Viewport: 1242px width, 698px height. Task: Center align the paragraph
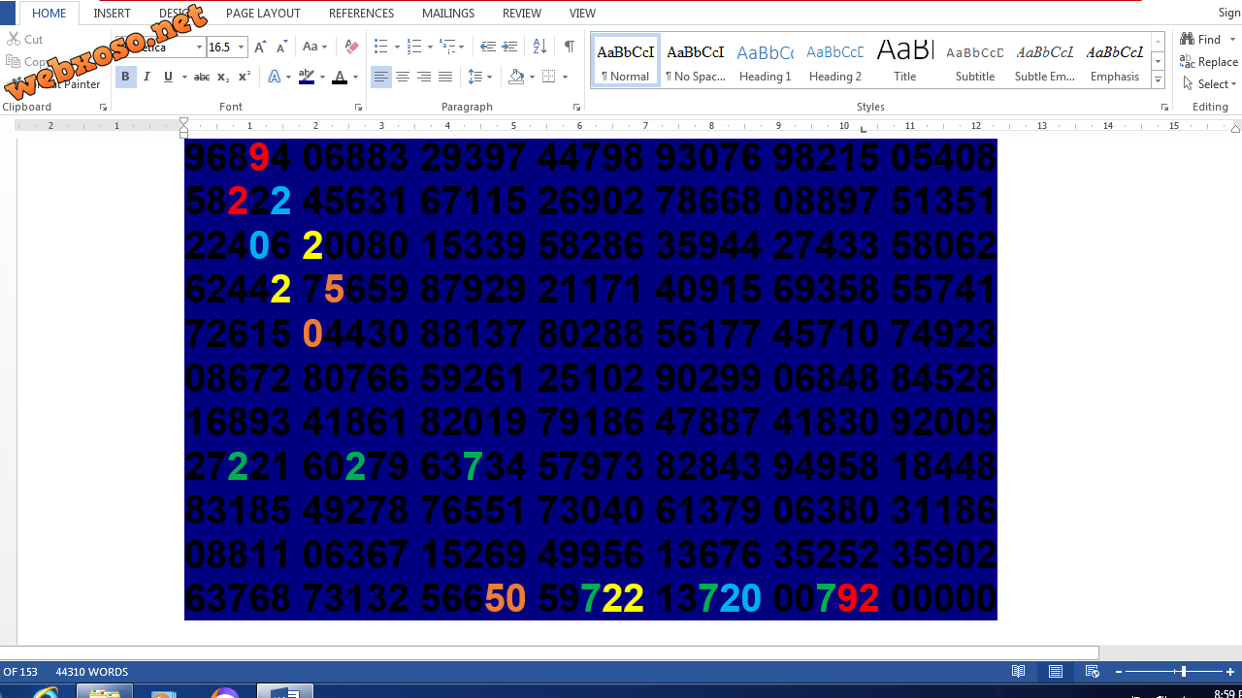pyautogui.click(x=403, y=77)
